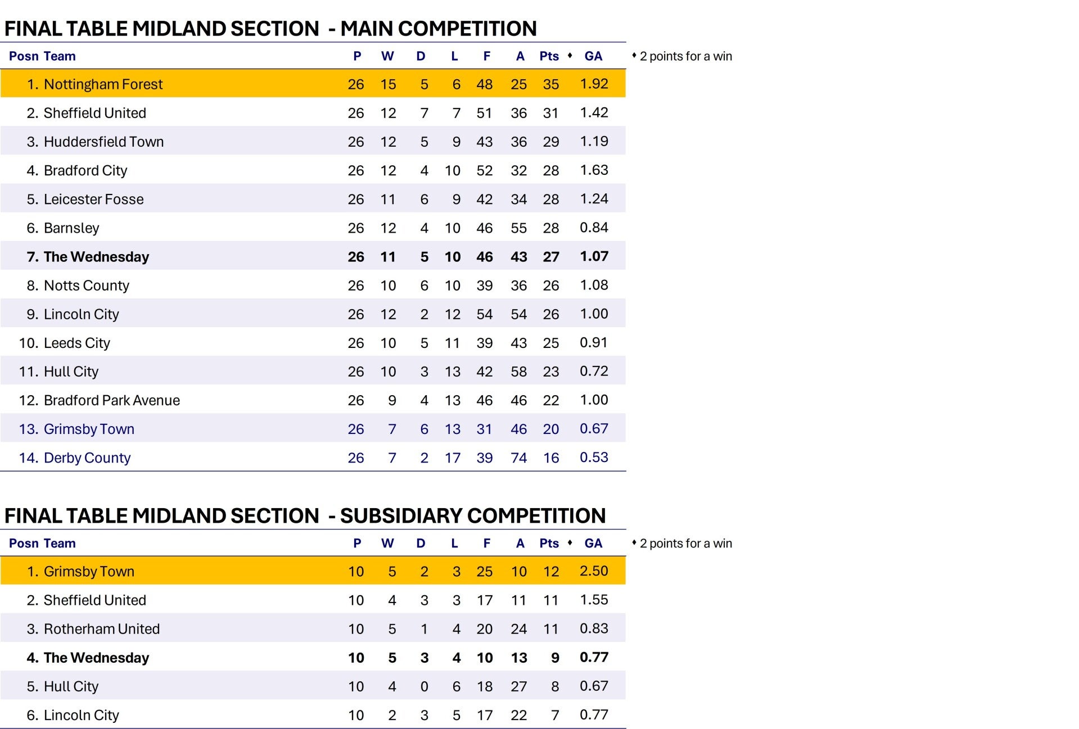This screenshot has height=729, width=1079.
Task: Select the Huddersfield Town row name
Action: point(103,142)
